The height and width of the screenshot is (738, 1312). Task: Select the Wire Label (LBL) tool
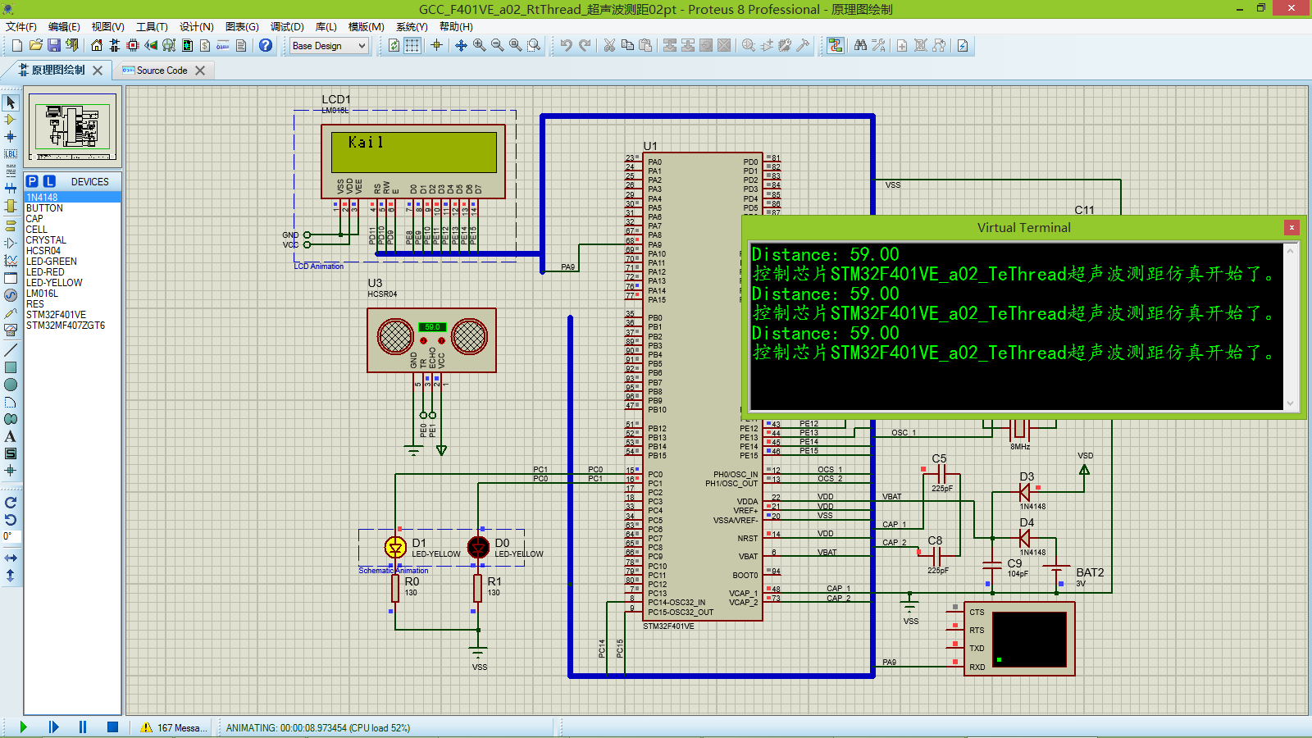tap(11, 154)
